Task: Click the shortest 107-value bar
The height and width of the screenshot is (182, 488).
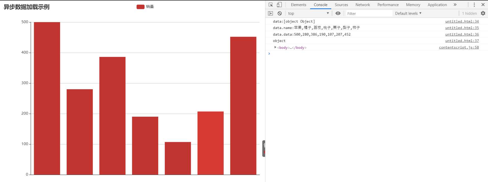Action: [x=178, y=158]
